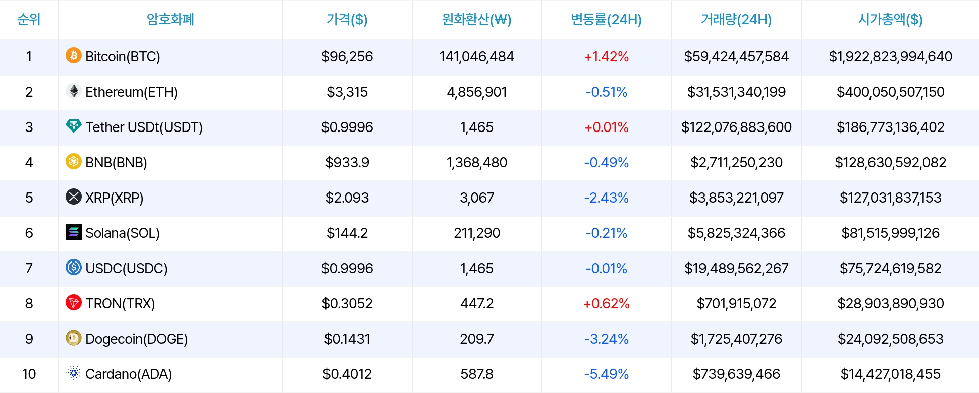Click the Tether green logo icon
Image resolution: width=979 pixels, height=393 pixels.
(74, 126)
